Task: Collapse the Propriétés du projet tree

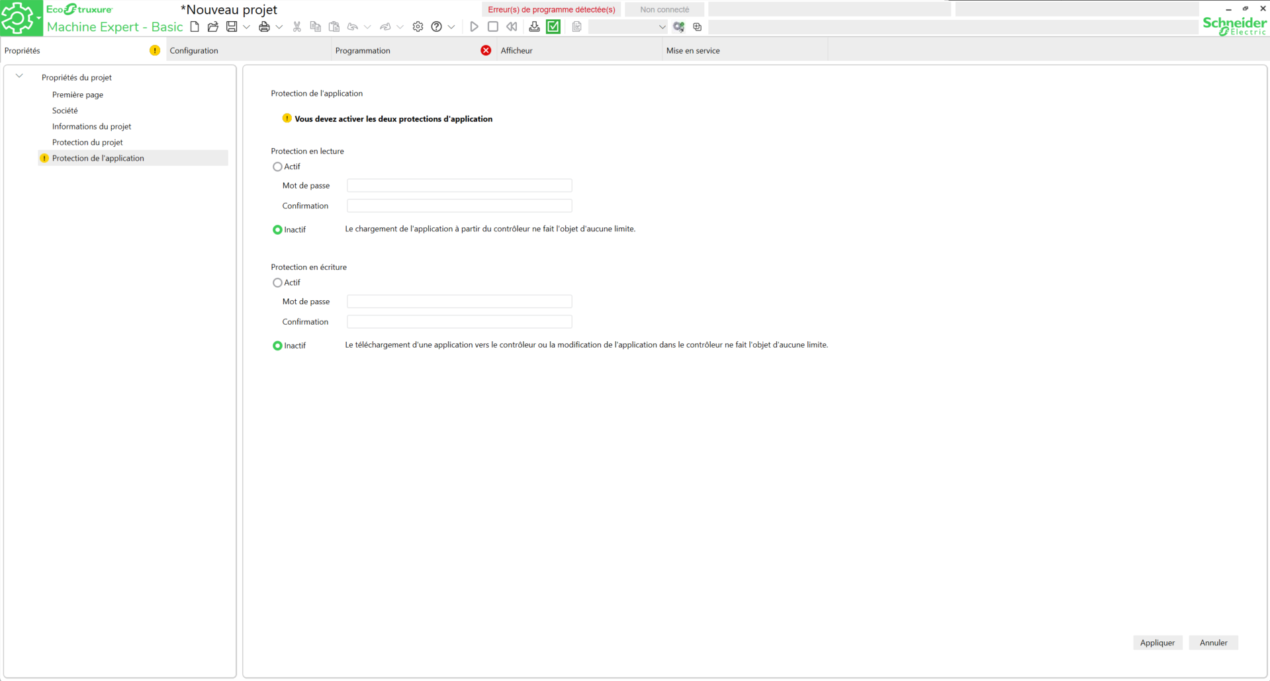Action: pos(19,76)
